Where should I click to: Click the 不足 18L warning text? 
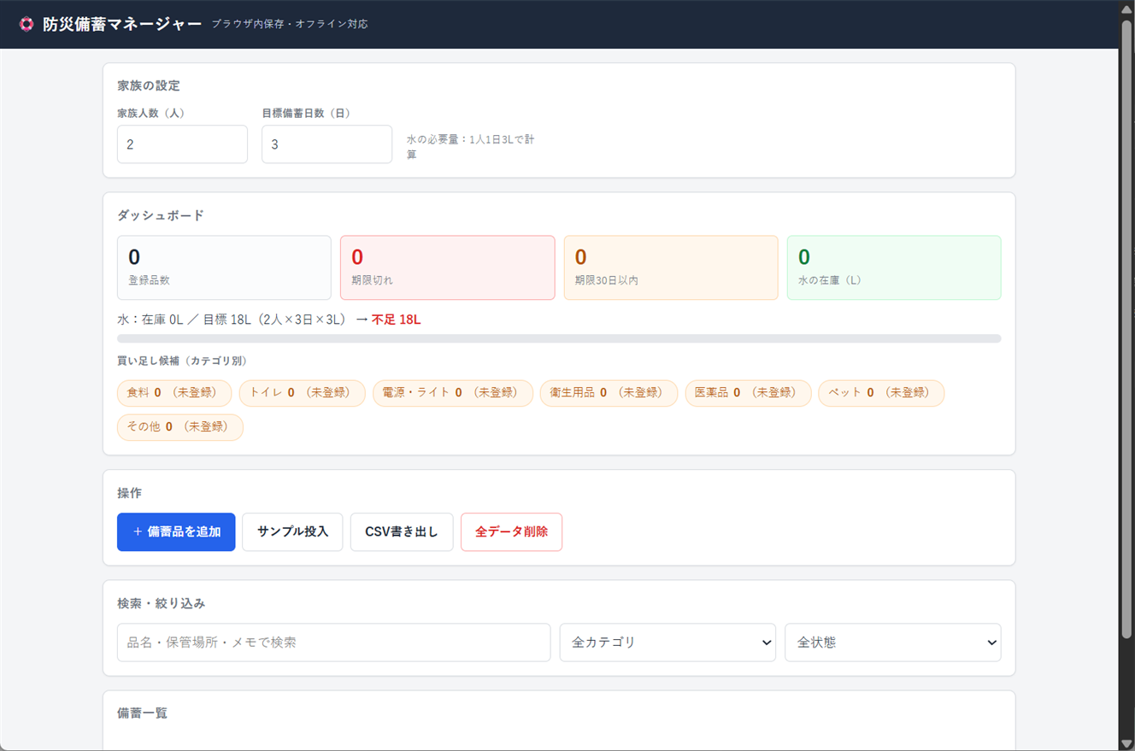396,320
